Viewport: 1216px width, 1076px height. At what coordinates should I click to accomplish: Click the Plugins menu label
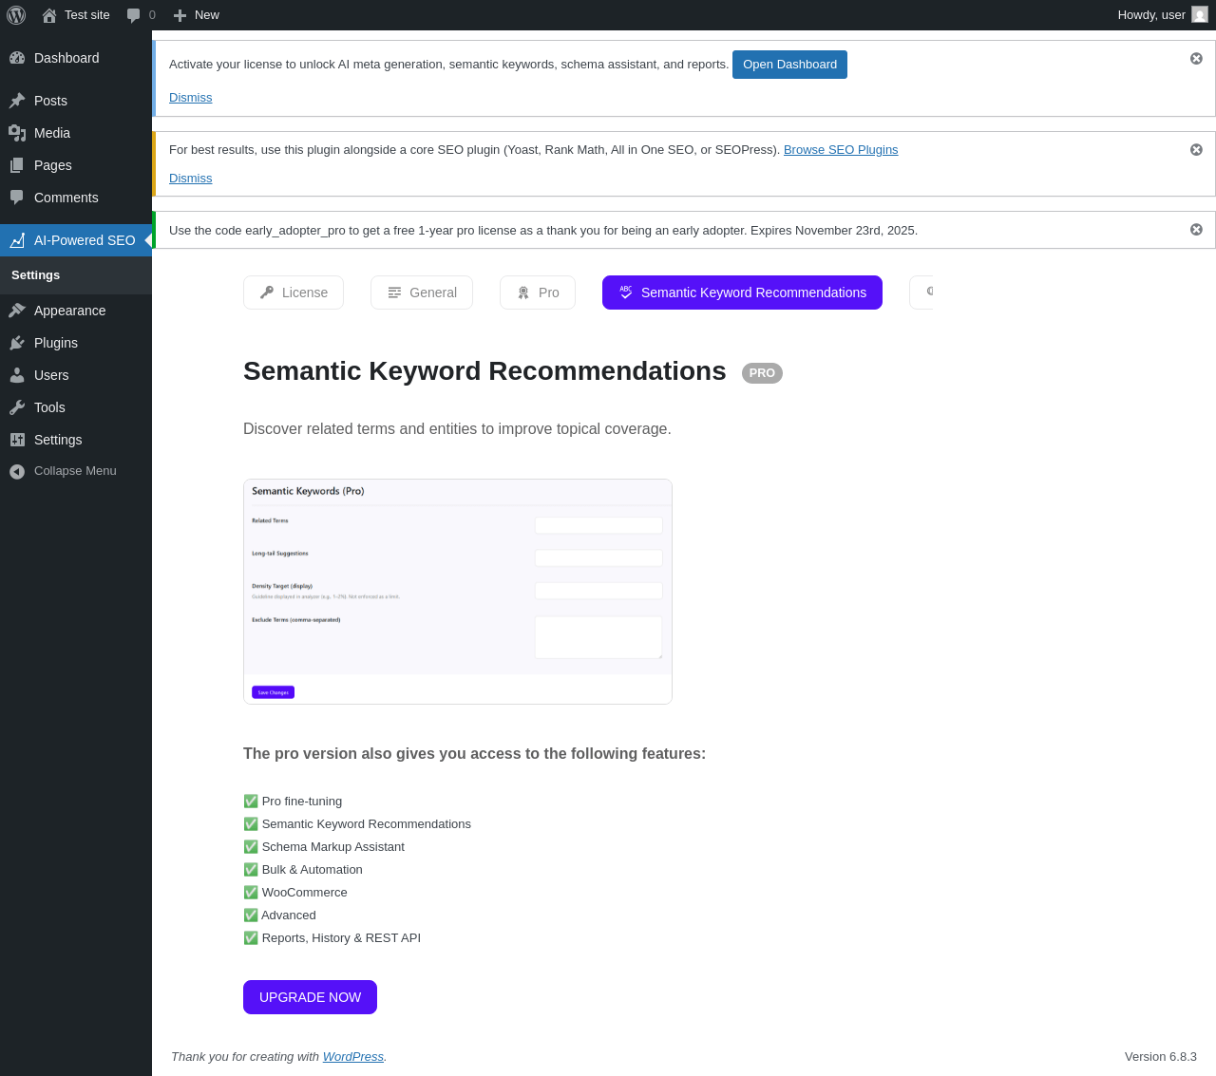[x=56, y=343]
